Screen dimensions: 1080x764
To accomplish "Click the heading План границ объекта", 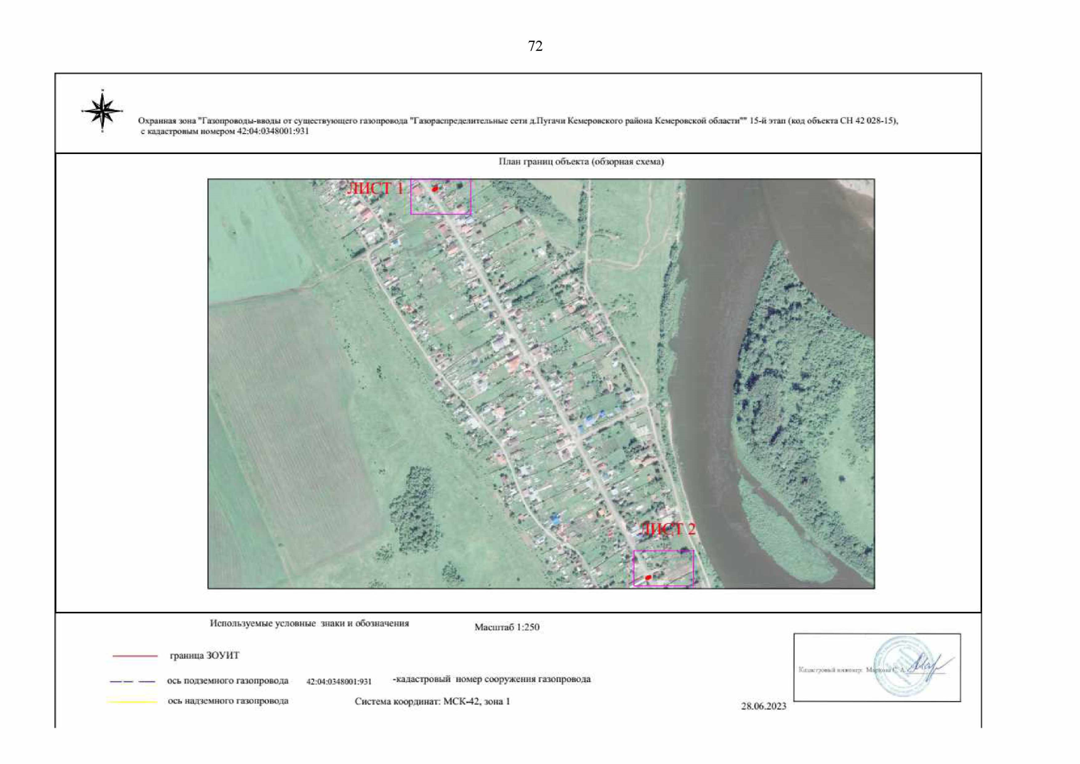I will pos(580,162).
